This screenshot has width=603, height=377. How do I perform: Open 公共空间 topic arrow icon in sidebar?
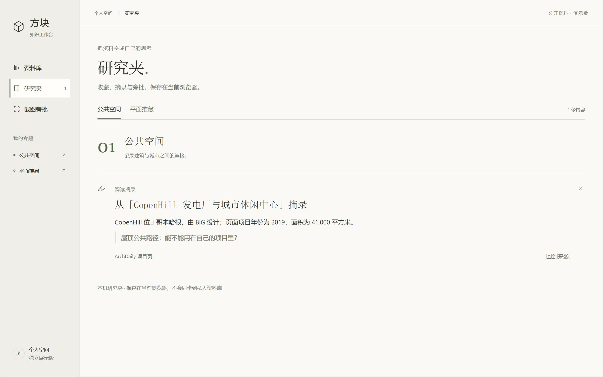(x=64, y=155)
